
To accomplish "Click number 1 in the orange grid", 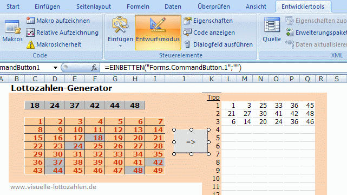I will [x=35, y=121].
